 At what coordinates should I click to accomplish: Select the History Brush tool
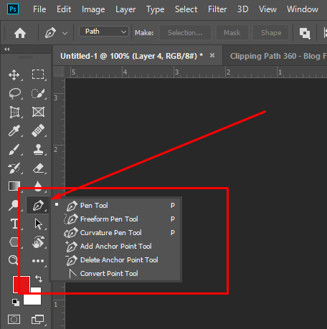14,168
